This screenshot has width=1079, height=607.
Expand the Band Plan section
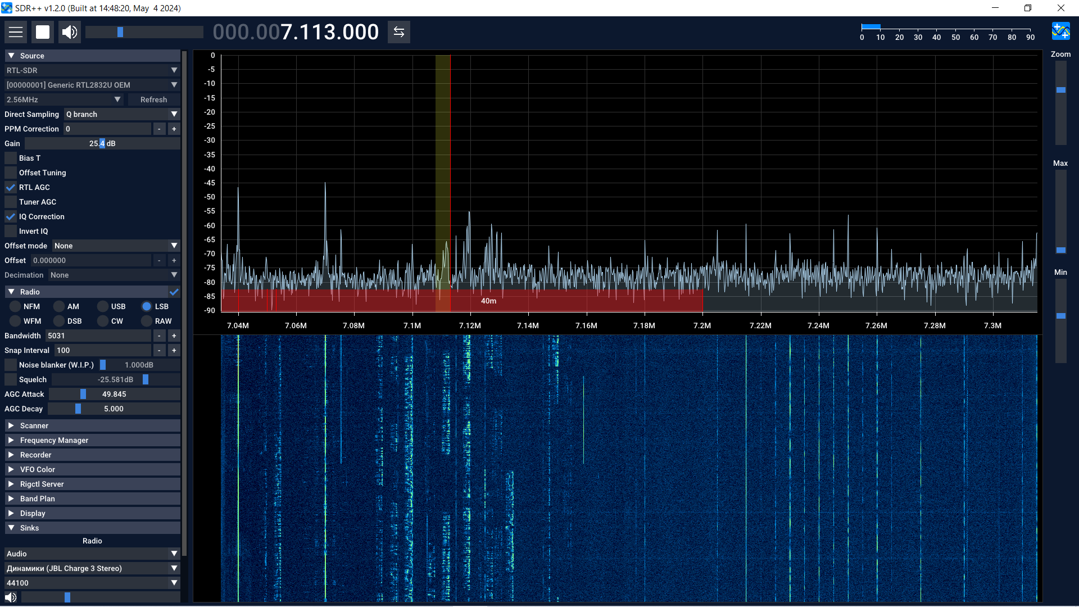(x=92, y=499)
